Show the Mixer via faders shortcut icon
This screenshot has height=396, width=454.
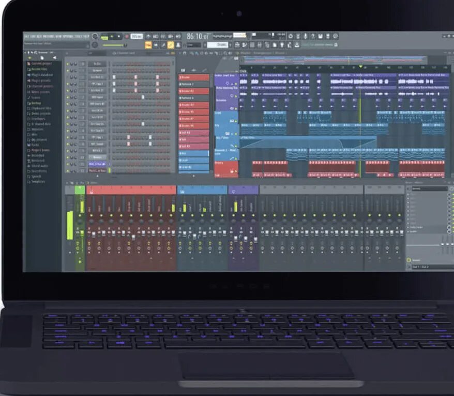click(x=260, y=45)
